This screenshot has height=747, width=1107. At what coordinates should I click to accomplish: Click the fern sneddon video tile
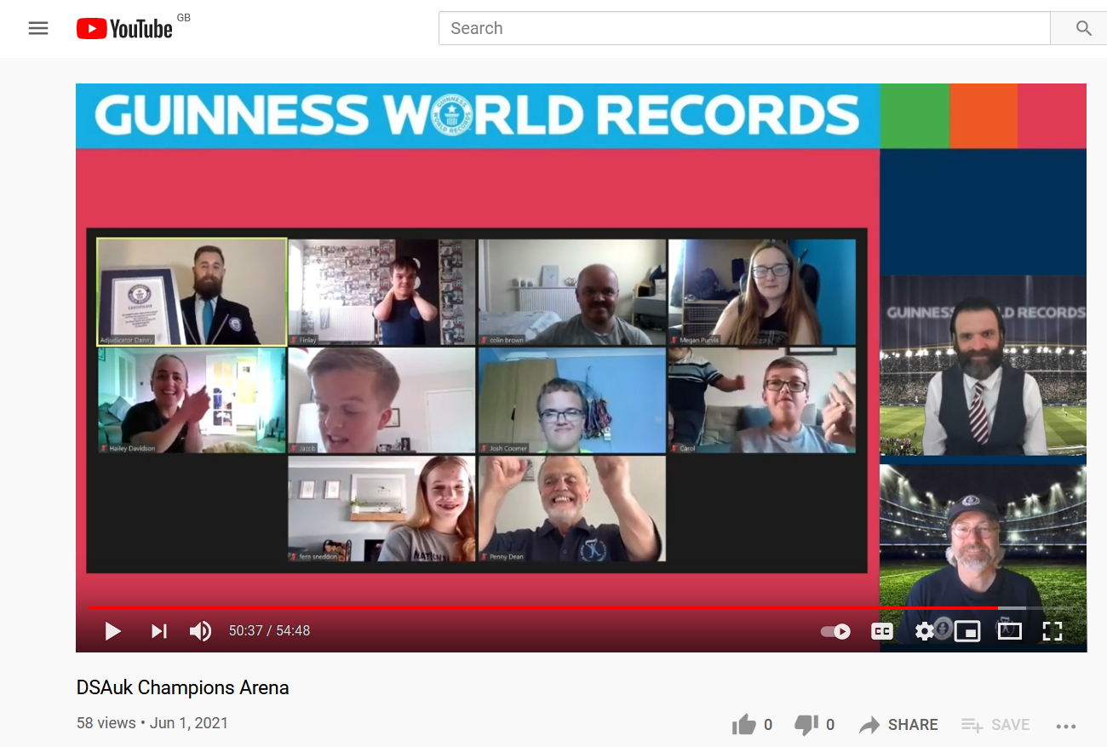pos(381,509)
